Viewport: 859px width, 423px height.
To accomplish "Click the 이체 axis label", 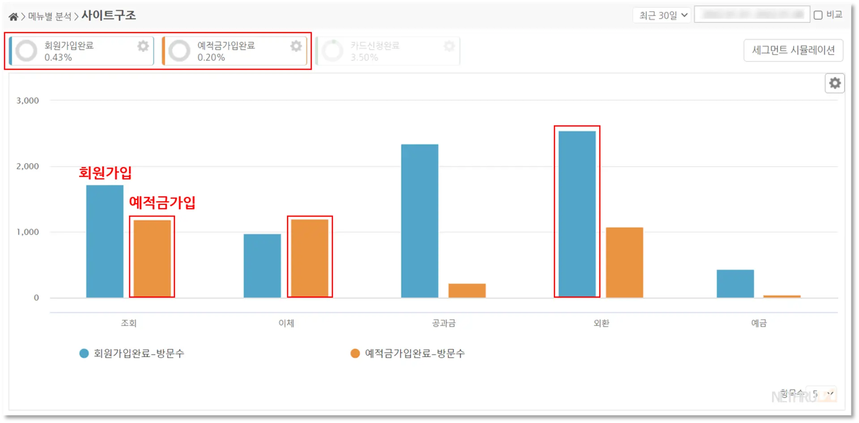I will tap(286, 323).
